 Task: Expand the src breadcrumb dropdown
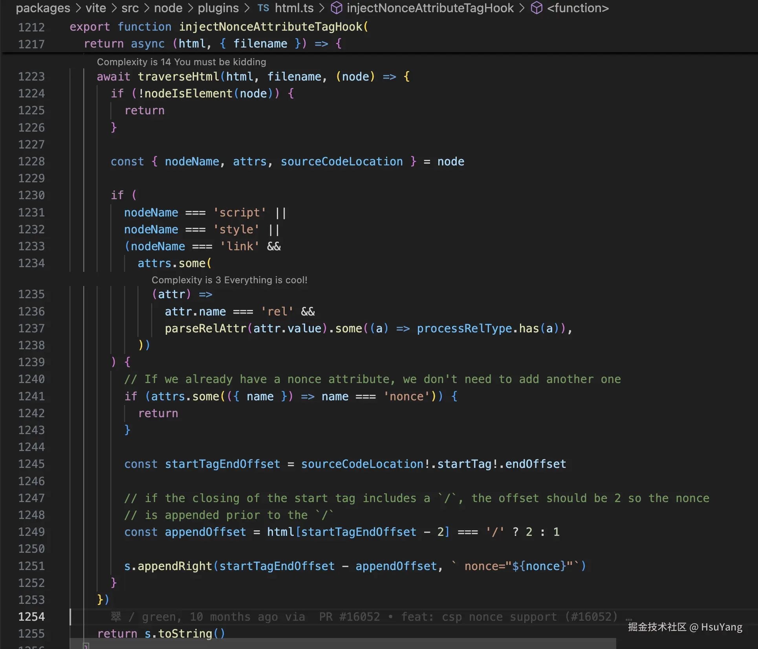[130, 8]
